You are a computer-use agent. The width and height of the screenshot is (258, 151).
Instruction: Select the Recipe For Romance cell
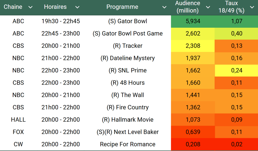click(x=127, y=144)
